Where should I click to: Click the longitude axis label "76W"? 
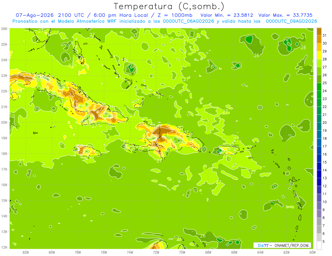point(104,252)
